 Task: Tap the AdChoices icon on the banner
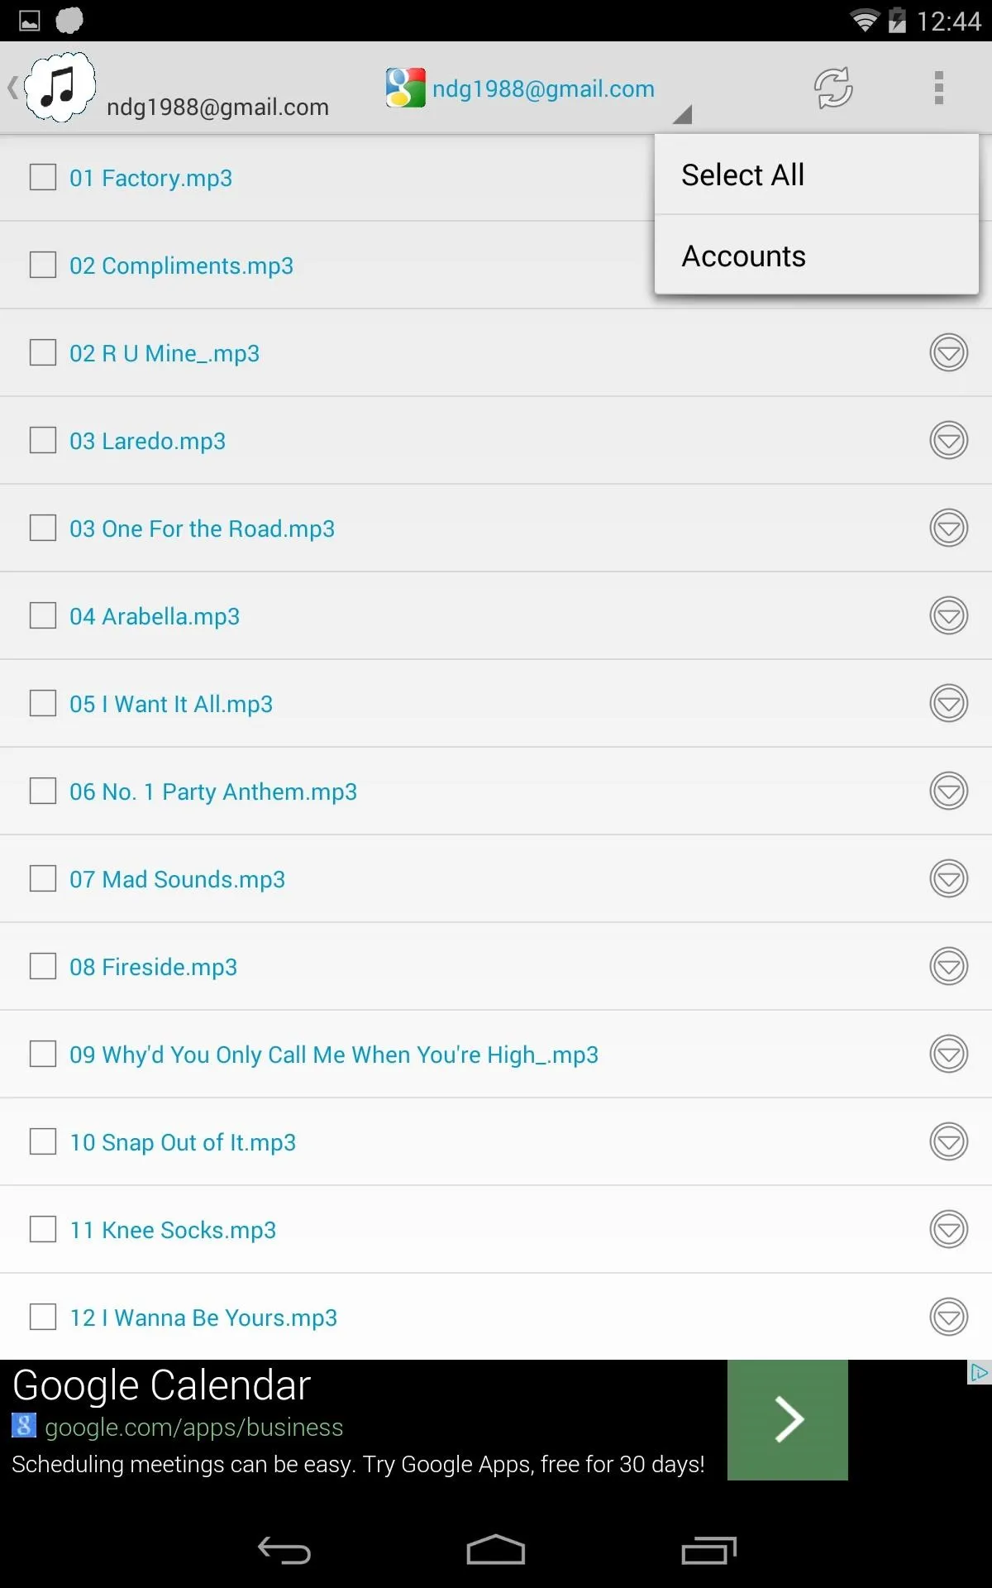pyautogui.click(x=980, y=1372)
